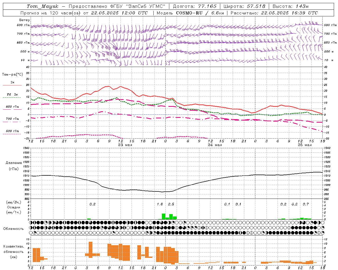Select the 'Модель COSMO-RU / 6.6км' text
Image resolution: width=338 pixels, height=270 pixels.
(190, 13)
